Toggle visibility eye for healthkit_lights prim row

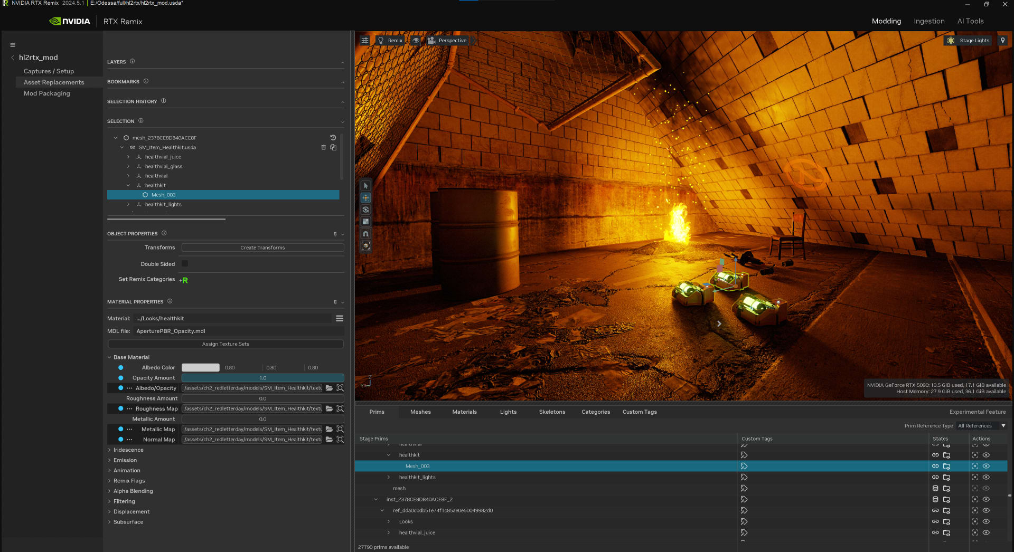tap(986, 477)
